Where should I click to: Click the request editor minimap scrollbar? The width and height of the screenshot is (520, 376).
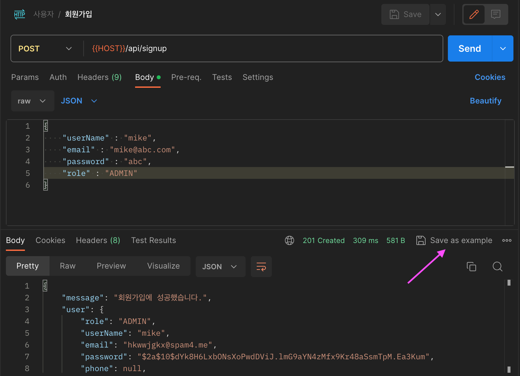coord(510,172)
